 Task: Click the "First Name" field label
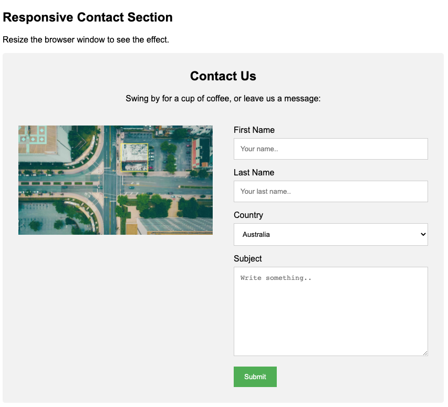point(254,130)
